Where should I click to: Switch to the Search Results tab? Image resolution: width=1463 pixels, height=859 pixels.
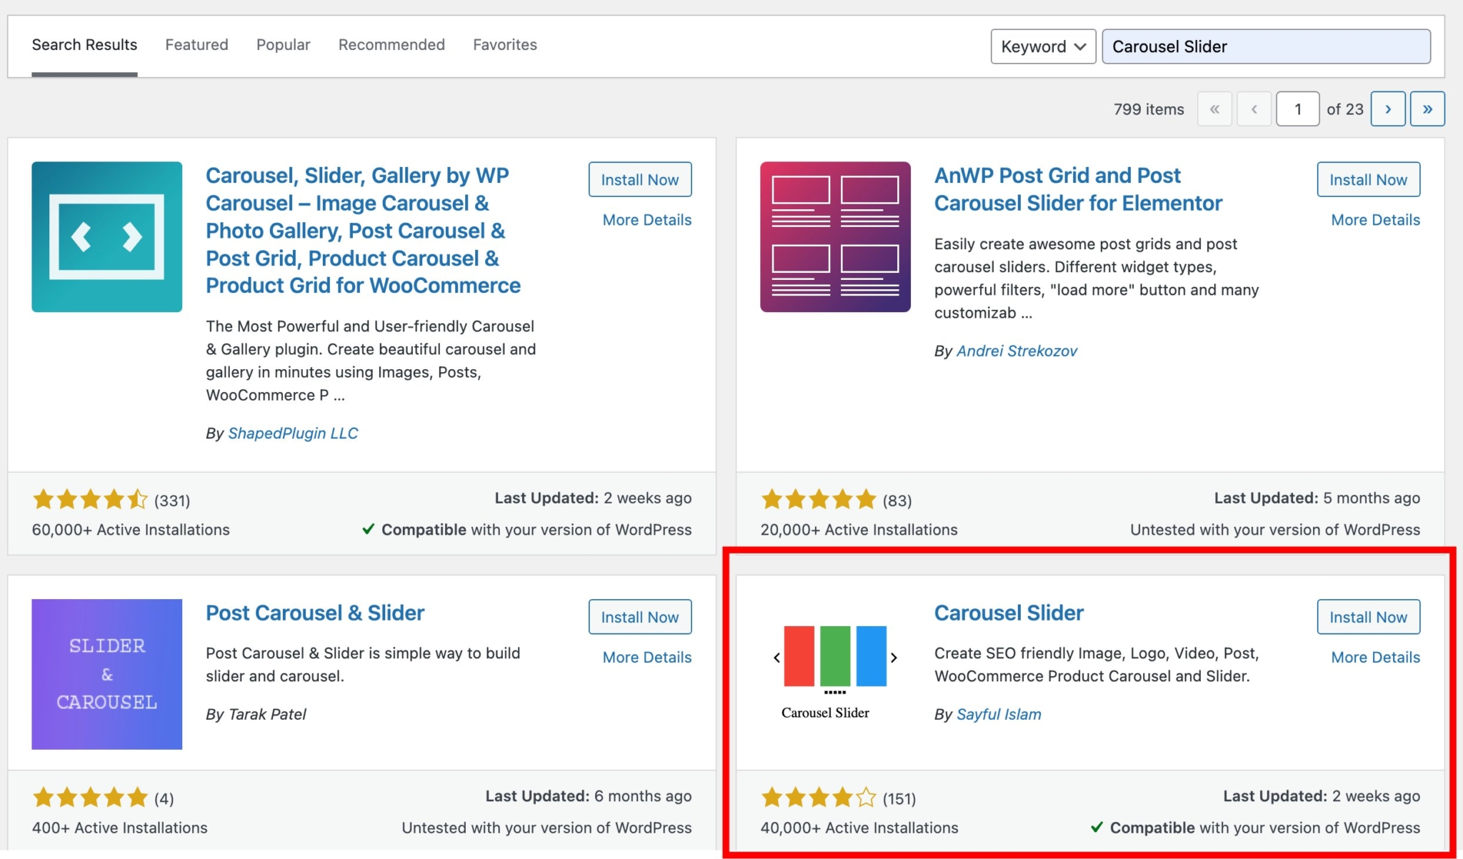click(84, 45)
